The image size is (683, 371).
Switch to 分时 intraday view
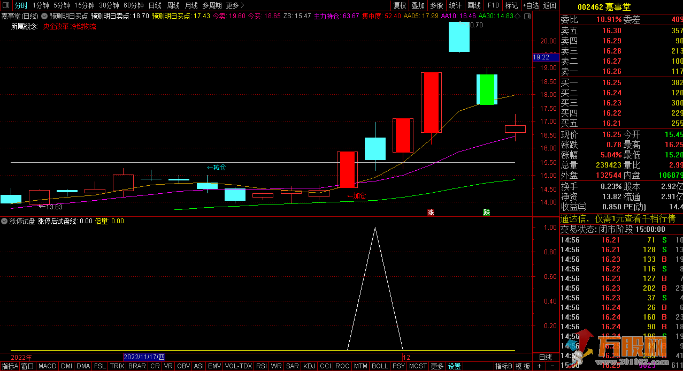point(21,5)
